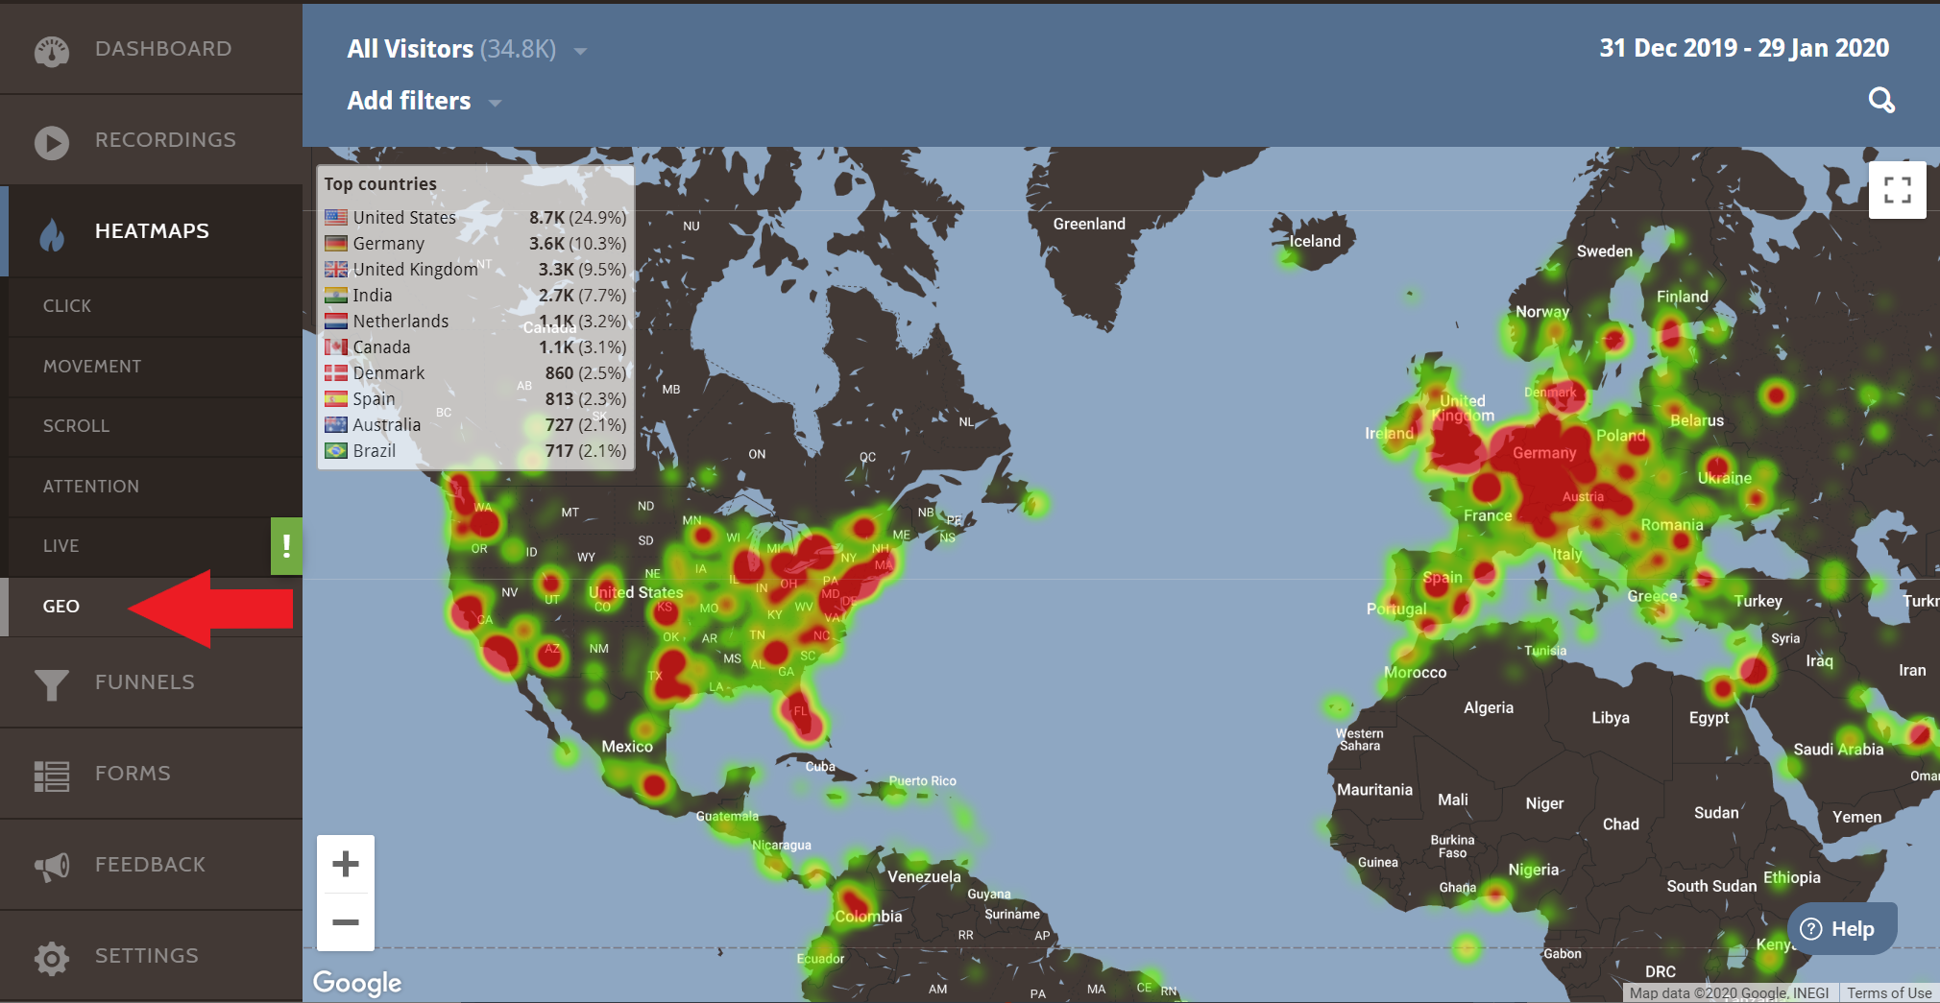Image resolution: width=1940 pixels, height=1003 pixels.
Task: Open the Attention heatmap view
Action: (x=91, y=486)
